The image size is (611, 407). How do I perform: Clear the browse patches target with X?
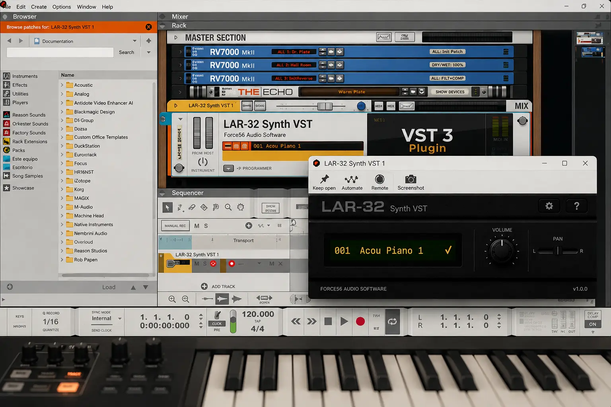[149, 27]
